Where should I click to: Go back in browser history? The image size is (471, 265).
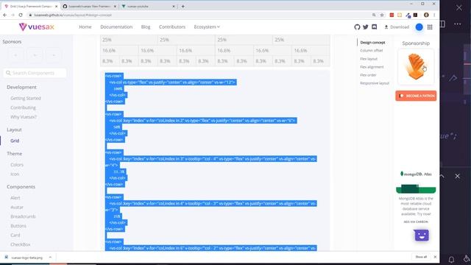(x=5, y=15)
